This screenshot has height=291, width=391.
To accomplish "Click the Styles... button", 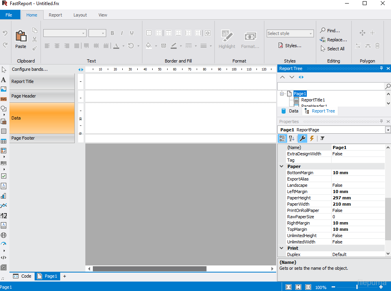I will (x=290, y=46).
